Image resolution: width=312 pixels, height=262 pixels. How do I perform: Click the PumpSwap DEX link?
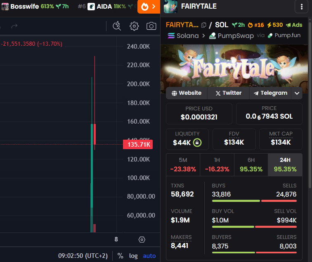click(x=232, y=36)
